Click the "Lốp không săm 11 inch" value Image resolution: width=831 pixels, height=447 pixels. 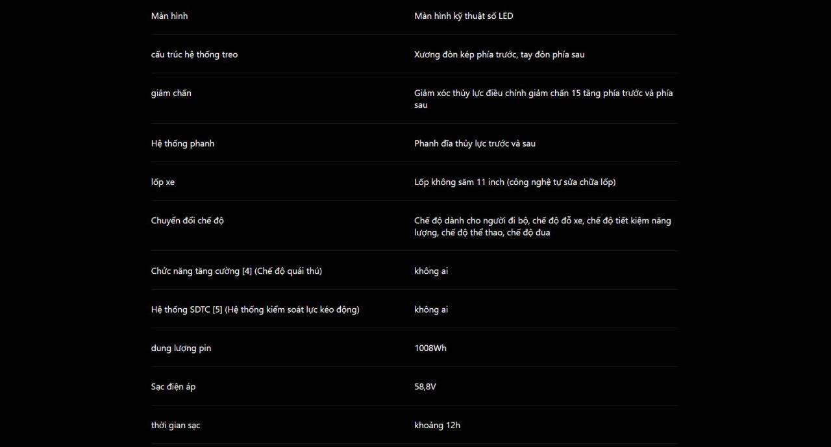point(515,182)
